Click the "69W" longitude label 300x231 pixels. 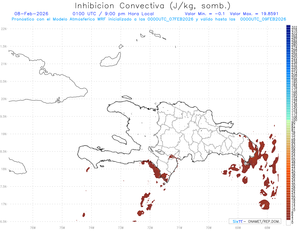point(238,228)
